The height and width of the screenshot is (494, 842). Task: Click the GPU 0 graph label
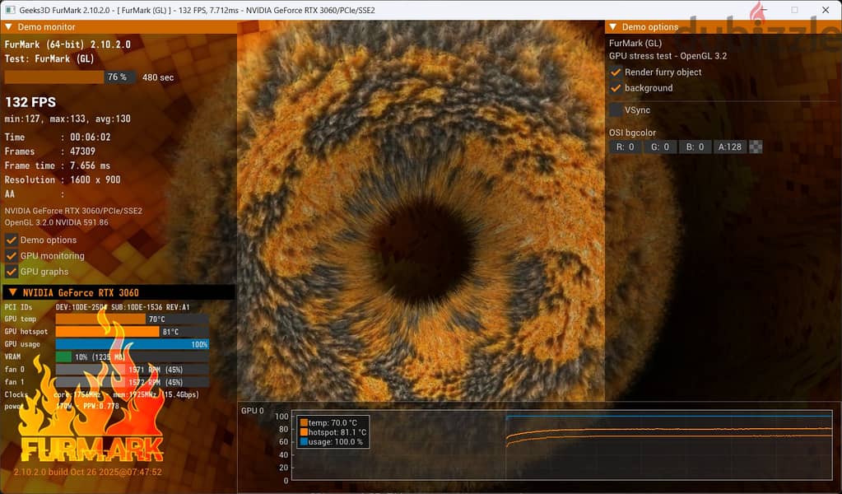pos(253,410)
